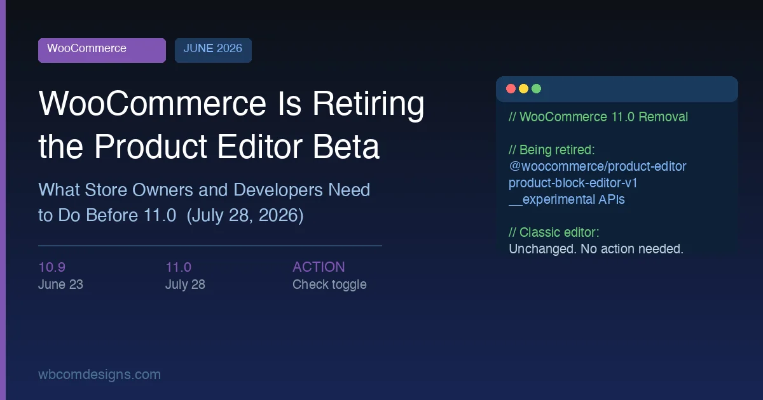Click code line '@woocommerce/product-editor'

pyautogui.click(x=598, y=167)
